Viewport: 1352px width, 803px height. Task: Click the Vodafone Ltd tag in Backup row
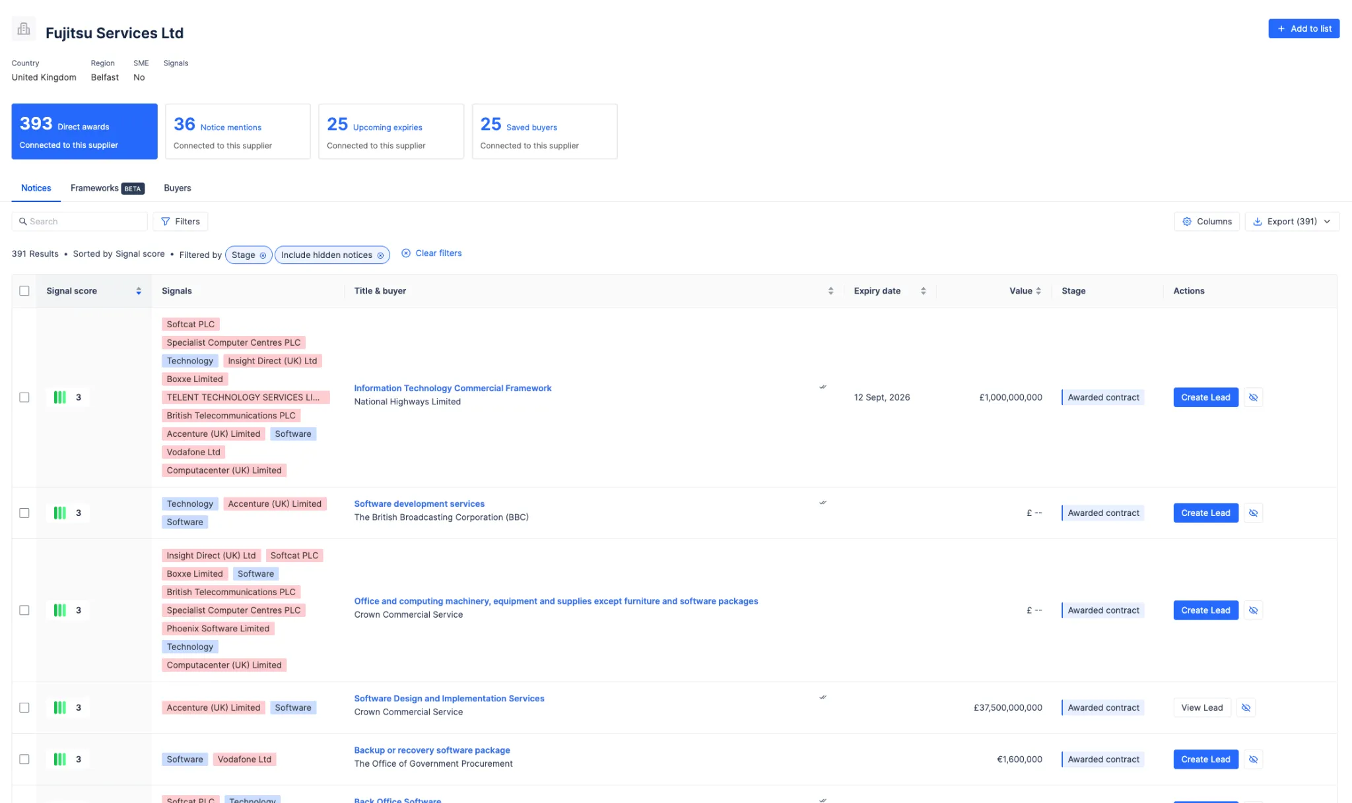[x=244, y=759]
